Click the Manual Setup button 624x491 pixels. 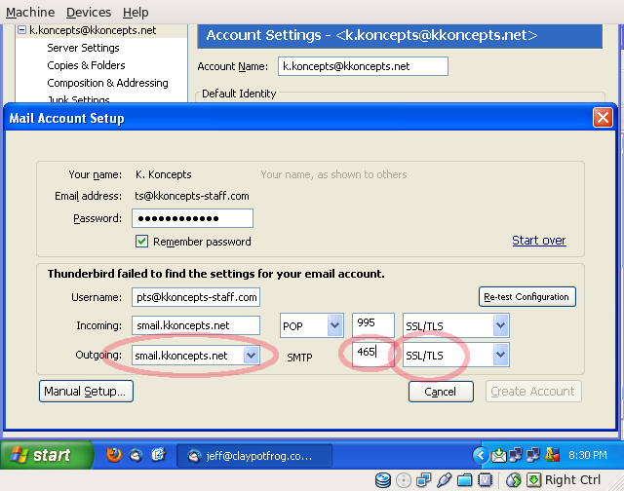click(x=86, y=392)
